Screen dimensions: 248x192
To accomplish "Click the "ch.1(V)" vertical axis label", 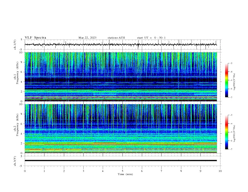I will (x=15, y=45).
